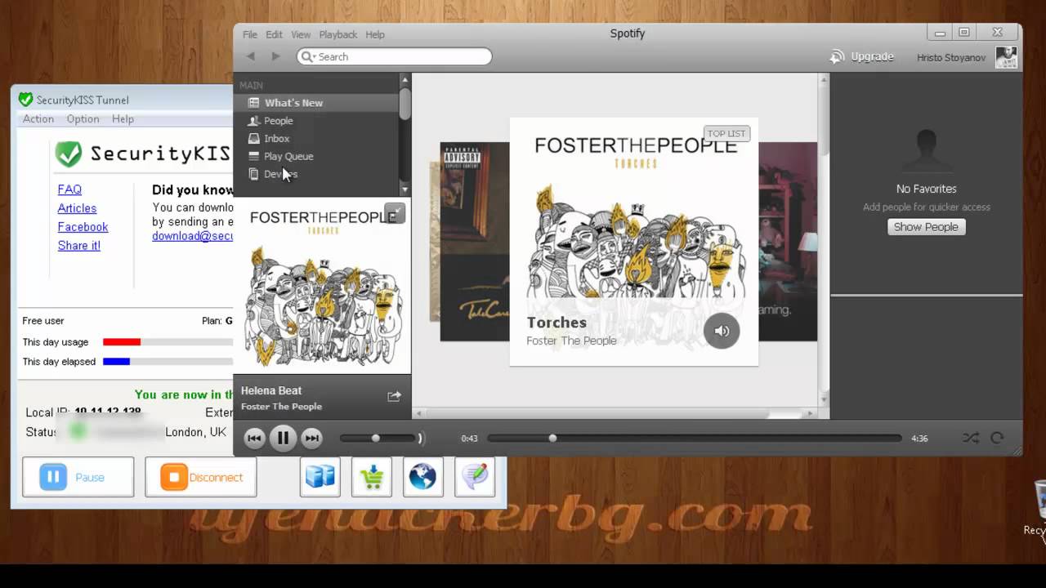This screenshot has height=588, width=1046.
Task: Click Show People button
Action: click(x=926, y=227)
